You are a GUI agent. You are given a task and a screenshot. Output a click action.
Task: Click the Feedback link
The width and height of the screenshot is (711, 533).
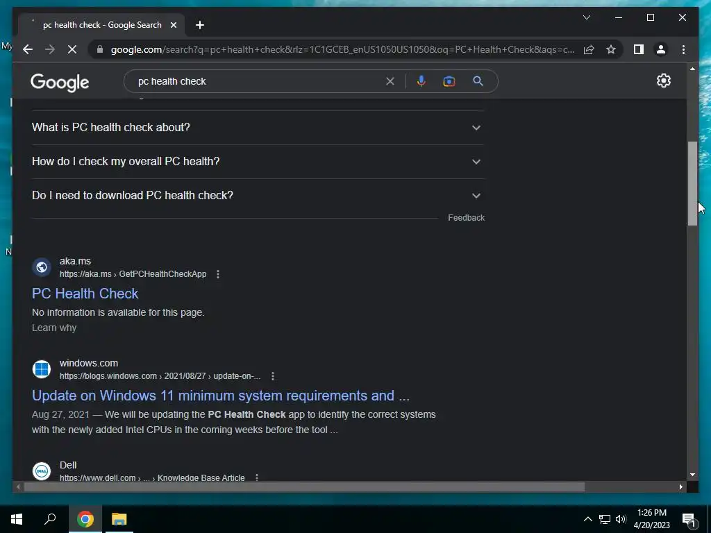tap(466, 218)
